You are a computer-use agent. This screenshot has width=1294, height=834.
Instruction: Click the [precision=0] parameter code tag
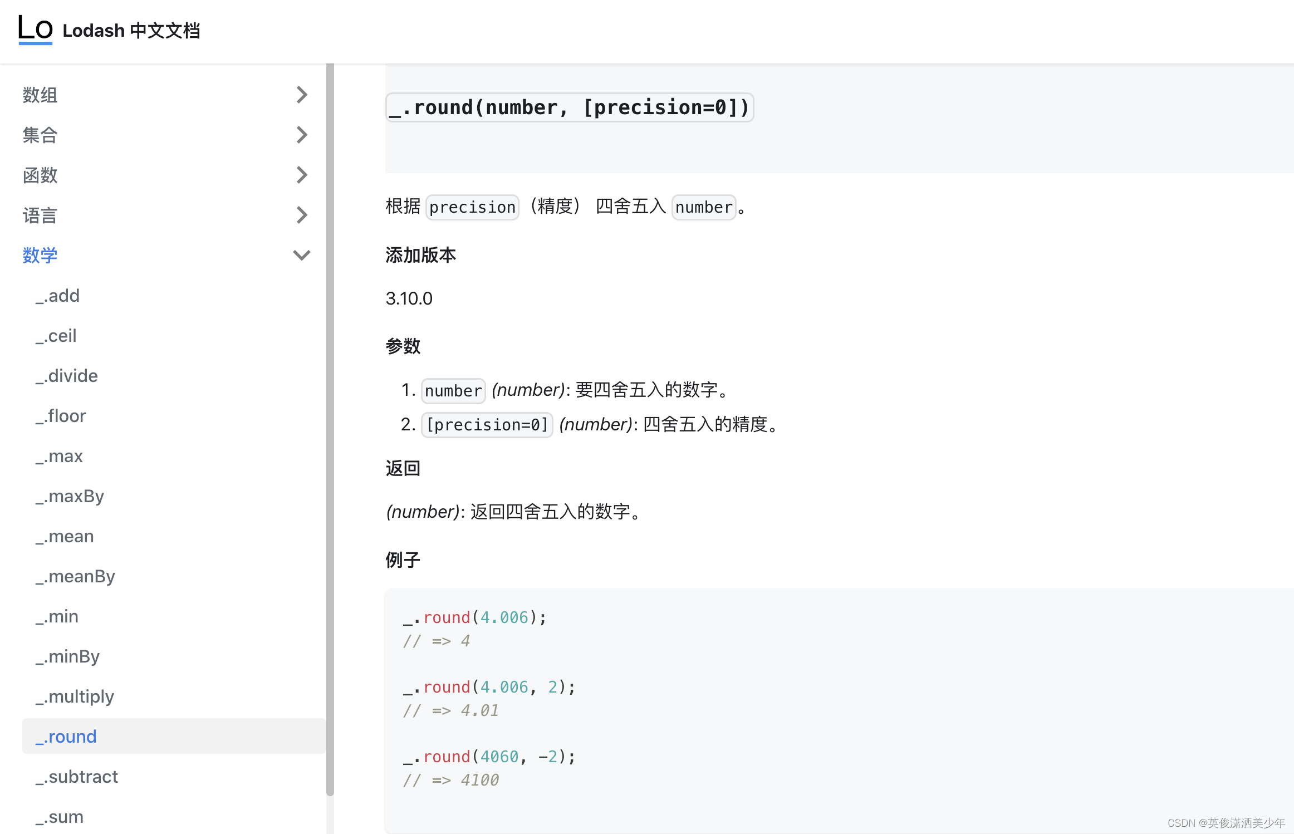[487, 425]
